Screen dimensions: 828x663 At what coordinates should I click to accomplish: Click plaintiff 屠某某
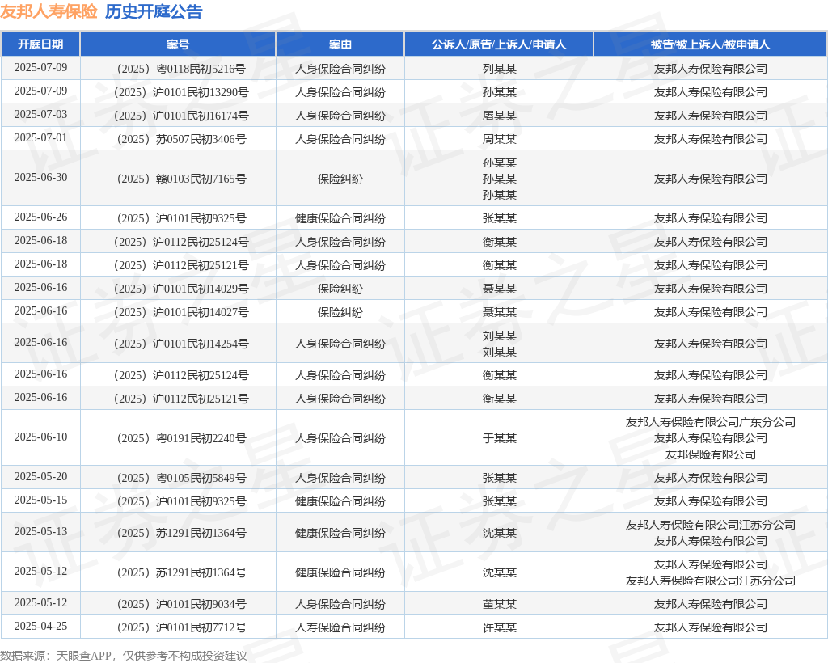500,116
